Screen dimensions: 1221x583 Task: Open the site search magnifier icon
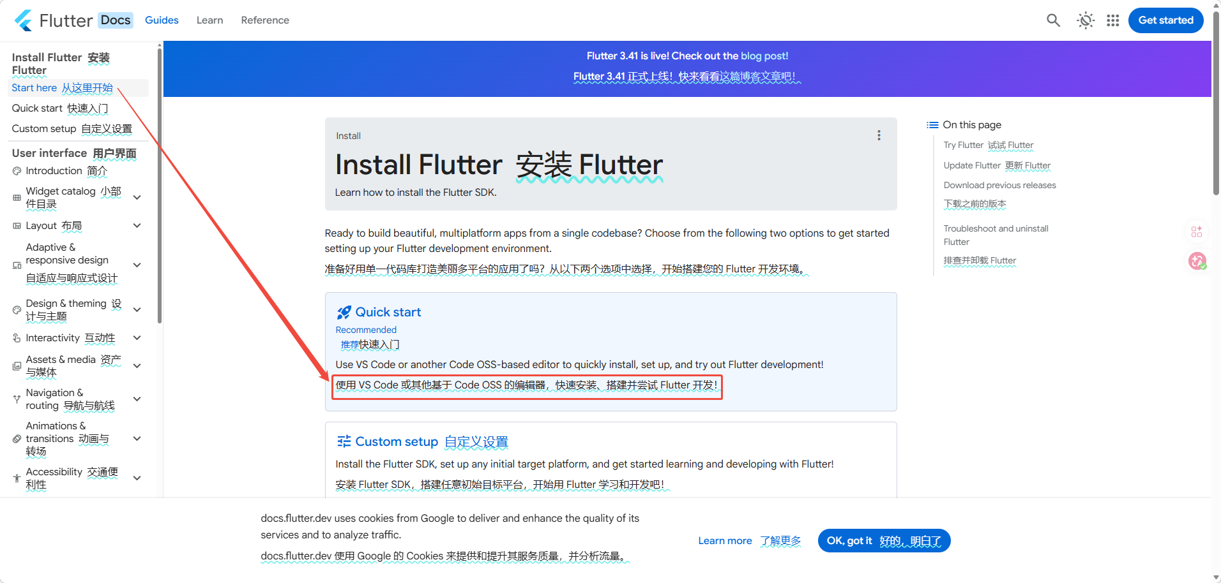[1053, 20]
